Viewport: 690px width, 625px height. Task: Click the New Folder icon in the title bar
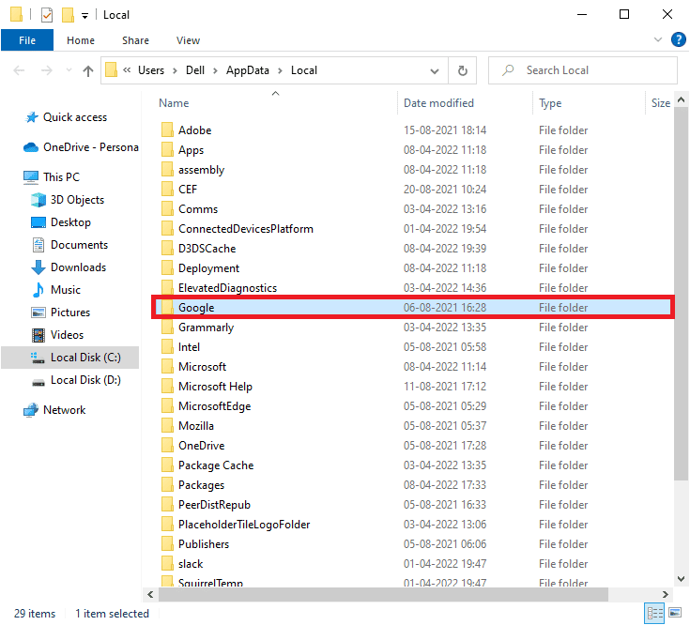point(68,15)
